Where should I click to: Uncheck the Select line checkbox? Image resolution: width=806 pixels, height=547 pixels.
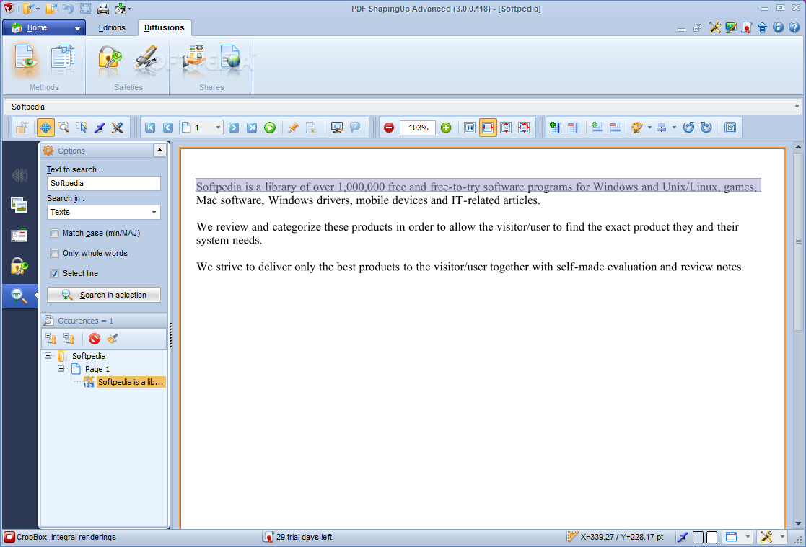[55, 273]
